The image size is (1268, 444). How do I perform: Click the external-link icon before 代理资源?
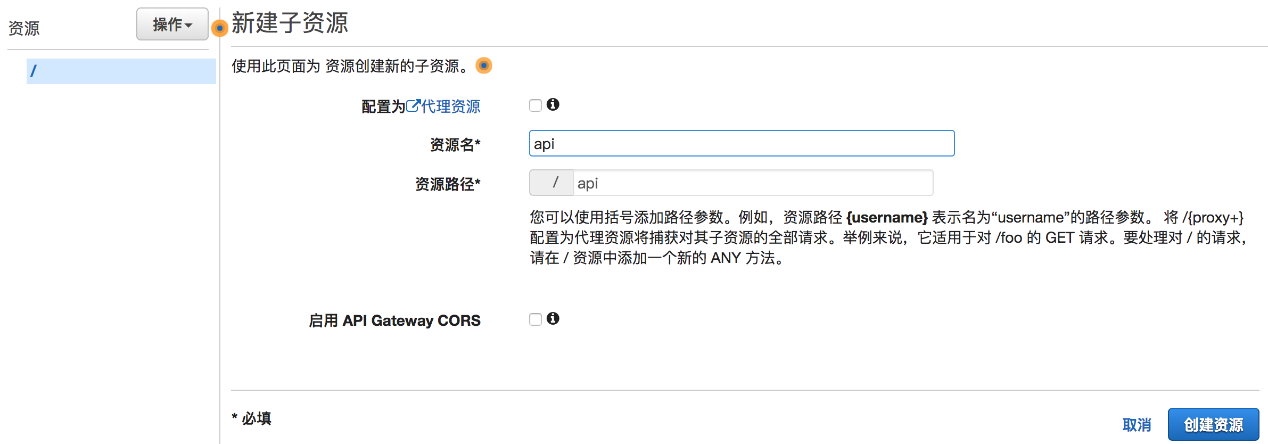pyautogui.click(x=413, y=105)
